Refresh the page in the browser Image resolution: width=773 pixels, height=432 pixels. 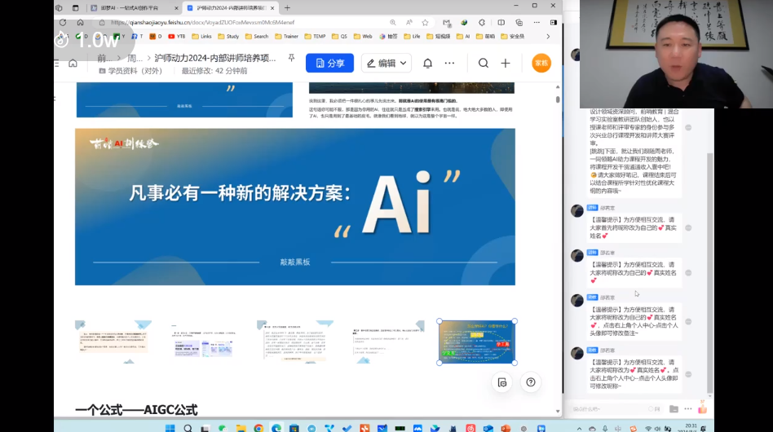coord(63,23)
